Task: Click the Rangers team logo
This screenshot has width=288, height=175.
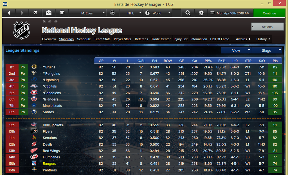Action: pos(34,163)
